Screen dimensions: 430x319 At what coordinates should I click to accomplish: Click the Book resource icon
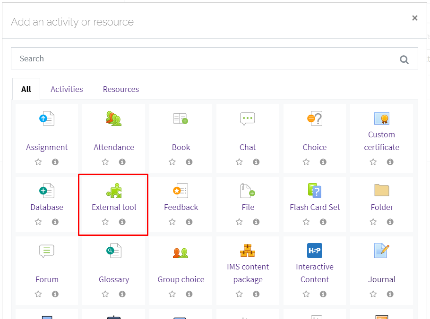pyautogui.click(x=181, y=118)
